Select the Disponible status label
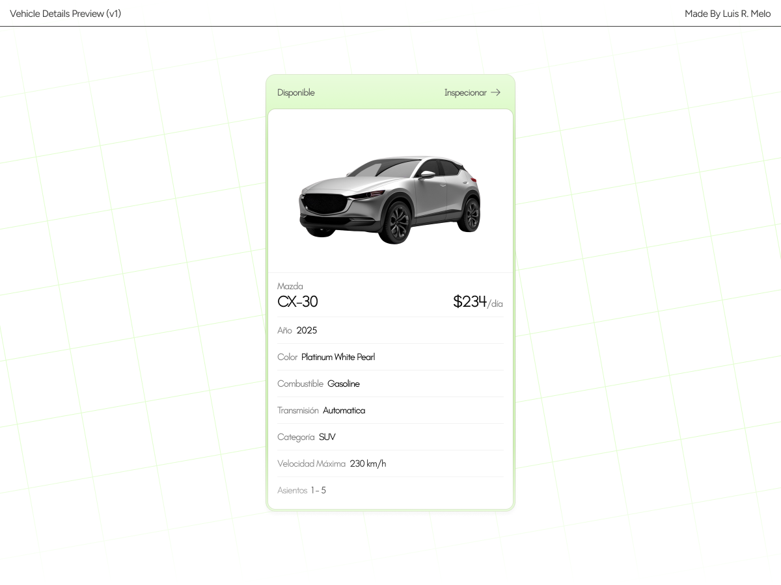Viewport: 781px width, 585px height. click(x=295, y=92)
